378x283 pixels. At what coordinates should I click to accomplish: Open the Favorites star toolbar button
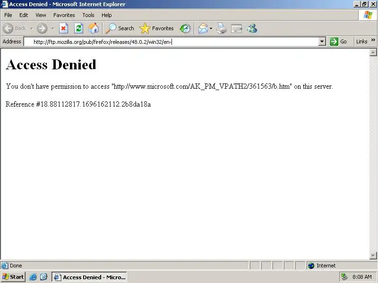tap(157, 28)
